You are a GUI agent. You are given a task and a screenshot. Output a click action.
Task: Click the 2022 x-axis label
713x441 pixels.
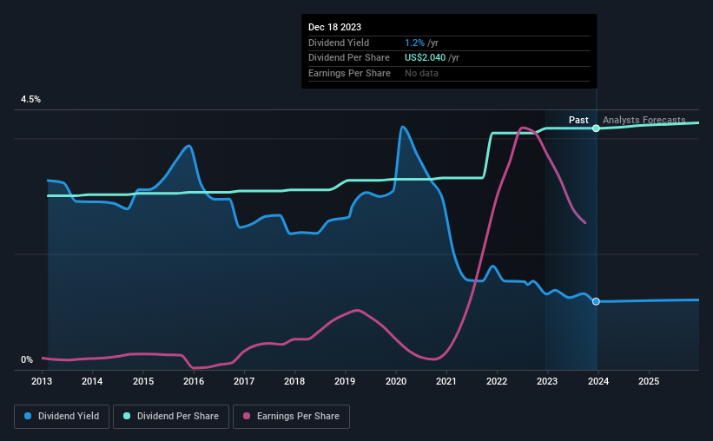pos(497,381)
